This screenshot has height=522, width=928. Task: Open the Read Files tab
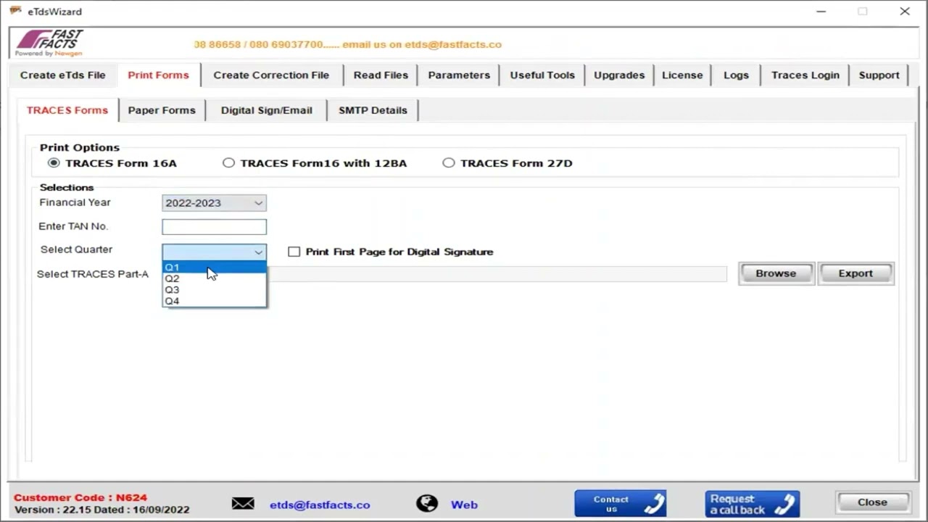[381, 75]
